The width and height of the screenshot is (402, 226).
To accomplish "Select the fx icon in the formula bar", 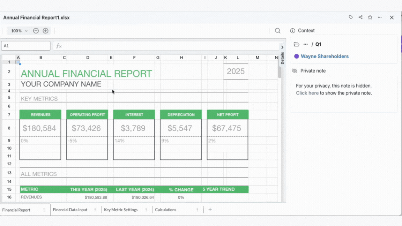I will (58, 46).
